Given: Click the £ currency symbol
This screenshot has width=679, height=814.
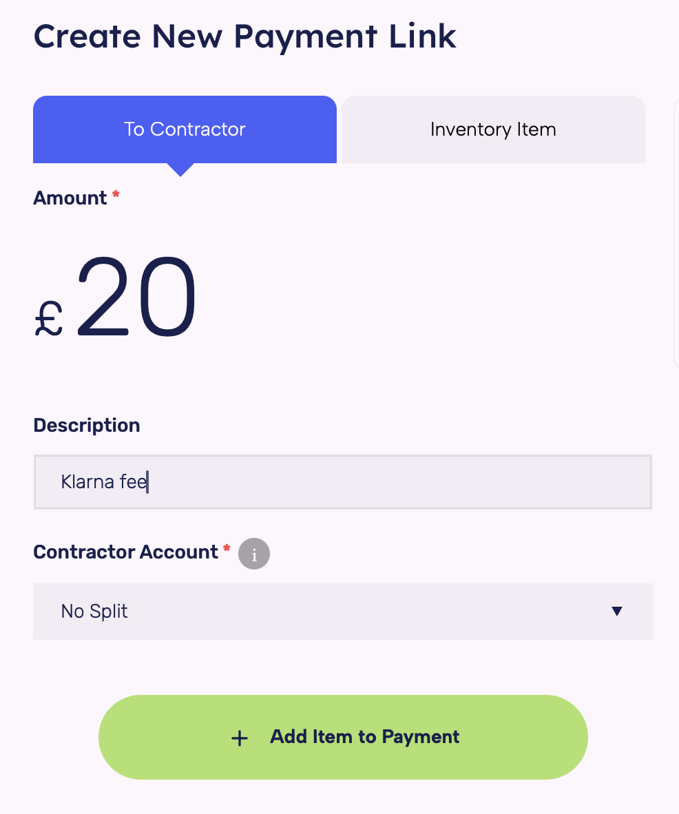Looking at the screenshot, I should click(x=49, y=320).
